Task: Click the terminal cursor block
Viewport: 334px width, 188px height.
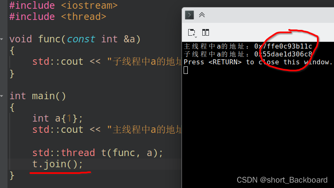Action: 186,70
